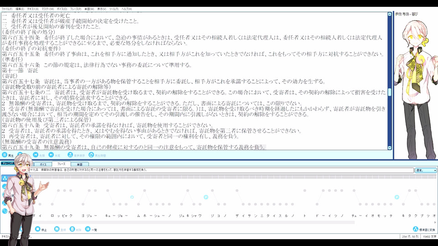This screenshot has width=438, height=246.
Task: Click the text editor scroll down arrow
Action: [390, 148]
